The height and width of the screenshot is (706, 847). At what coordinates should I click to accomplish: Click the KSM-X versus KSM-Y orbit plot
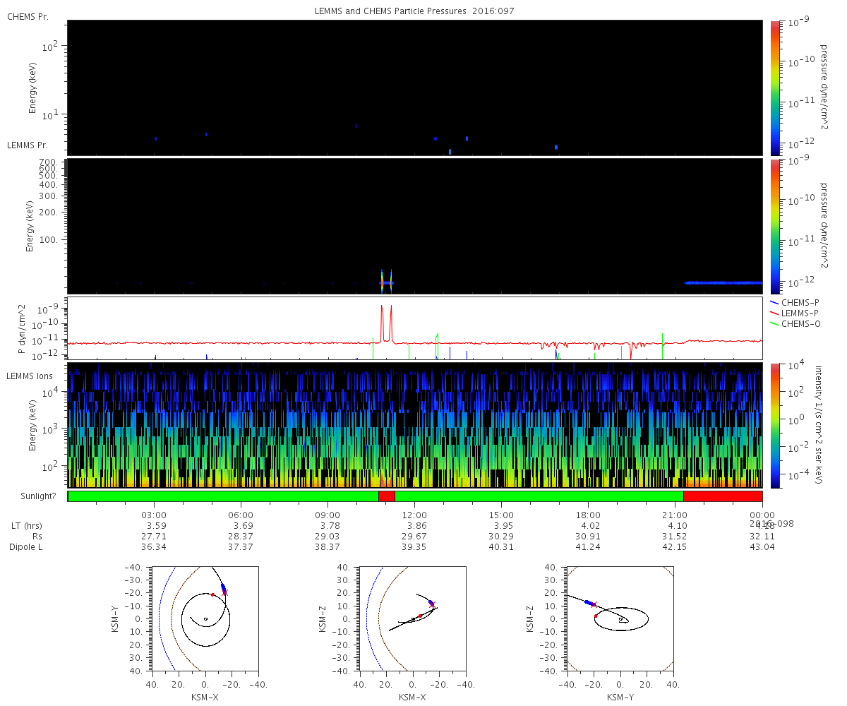coord(205,618)
